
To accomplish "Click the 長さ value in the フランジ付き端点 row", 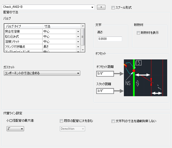I will point(46,47).
